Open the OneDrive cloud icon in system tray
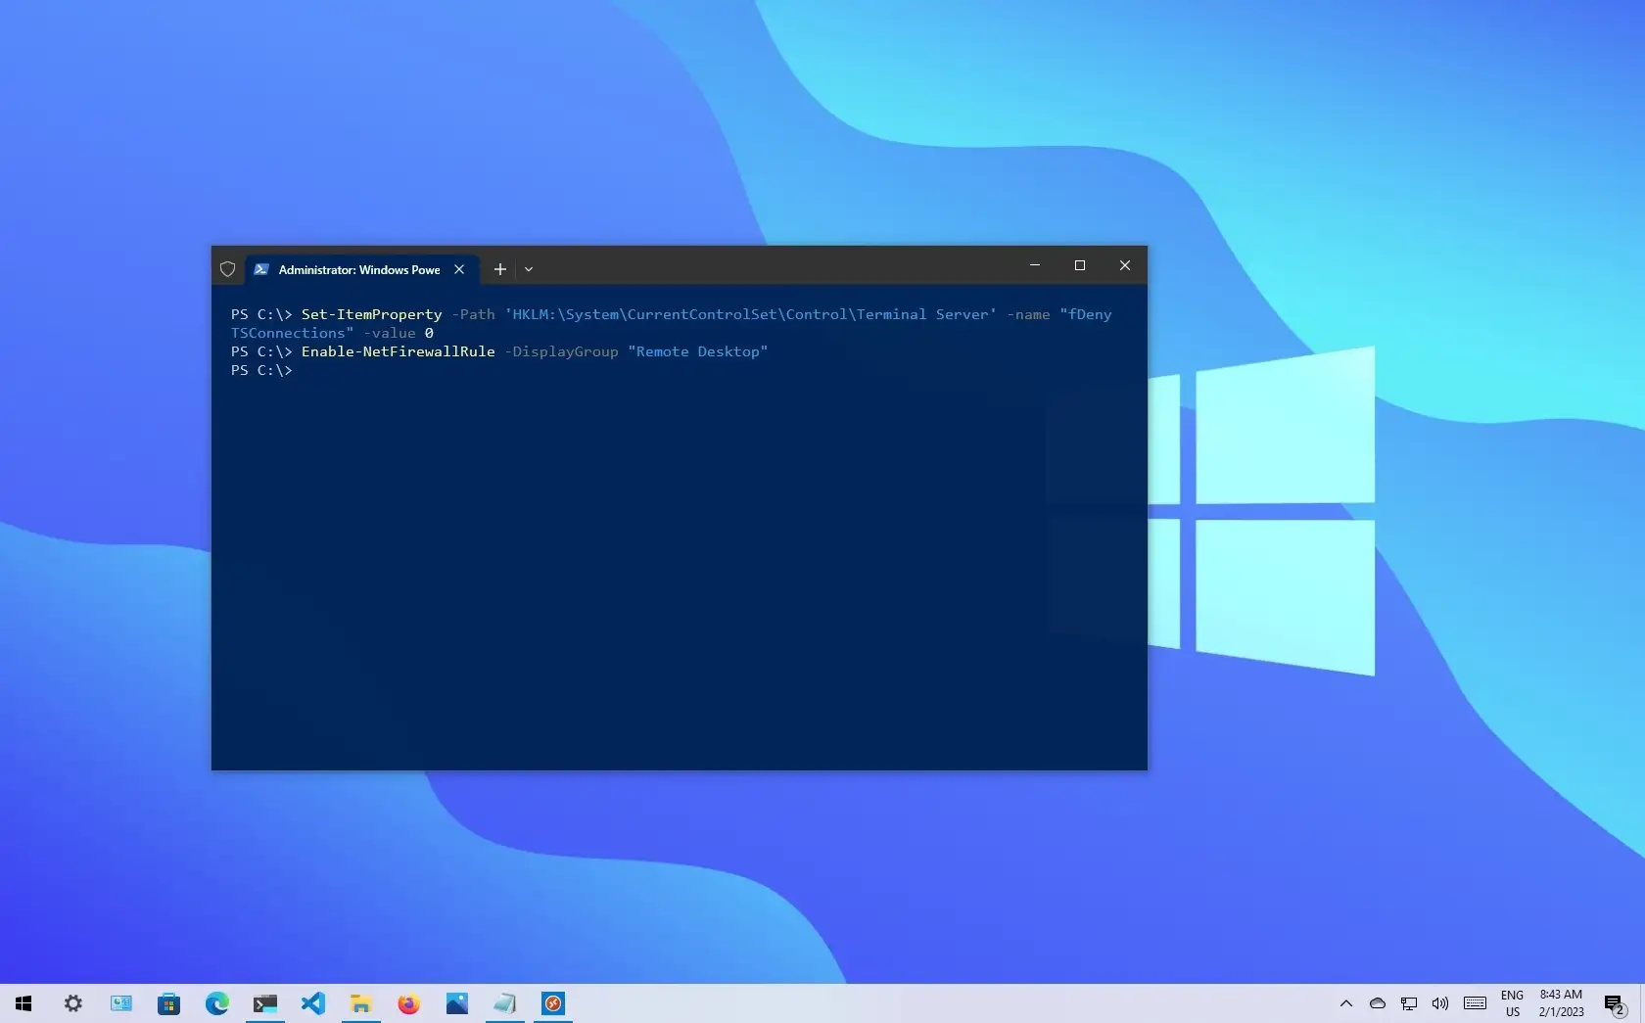Viewport: 1645px width, 1023px height. point(1378,1003)
